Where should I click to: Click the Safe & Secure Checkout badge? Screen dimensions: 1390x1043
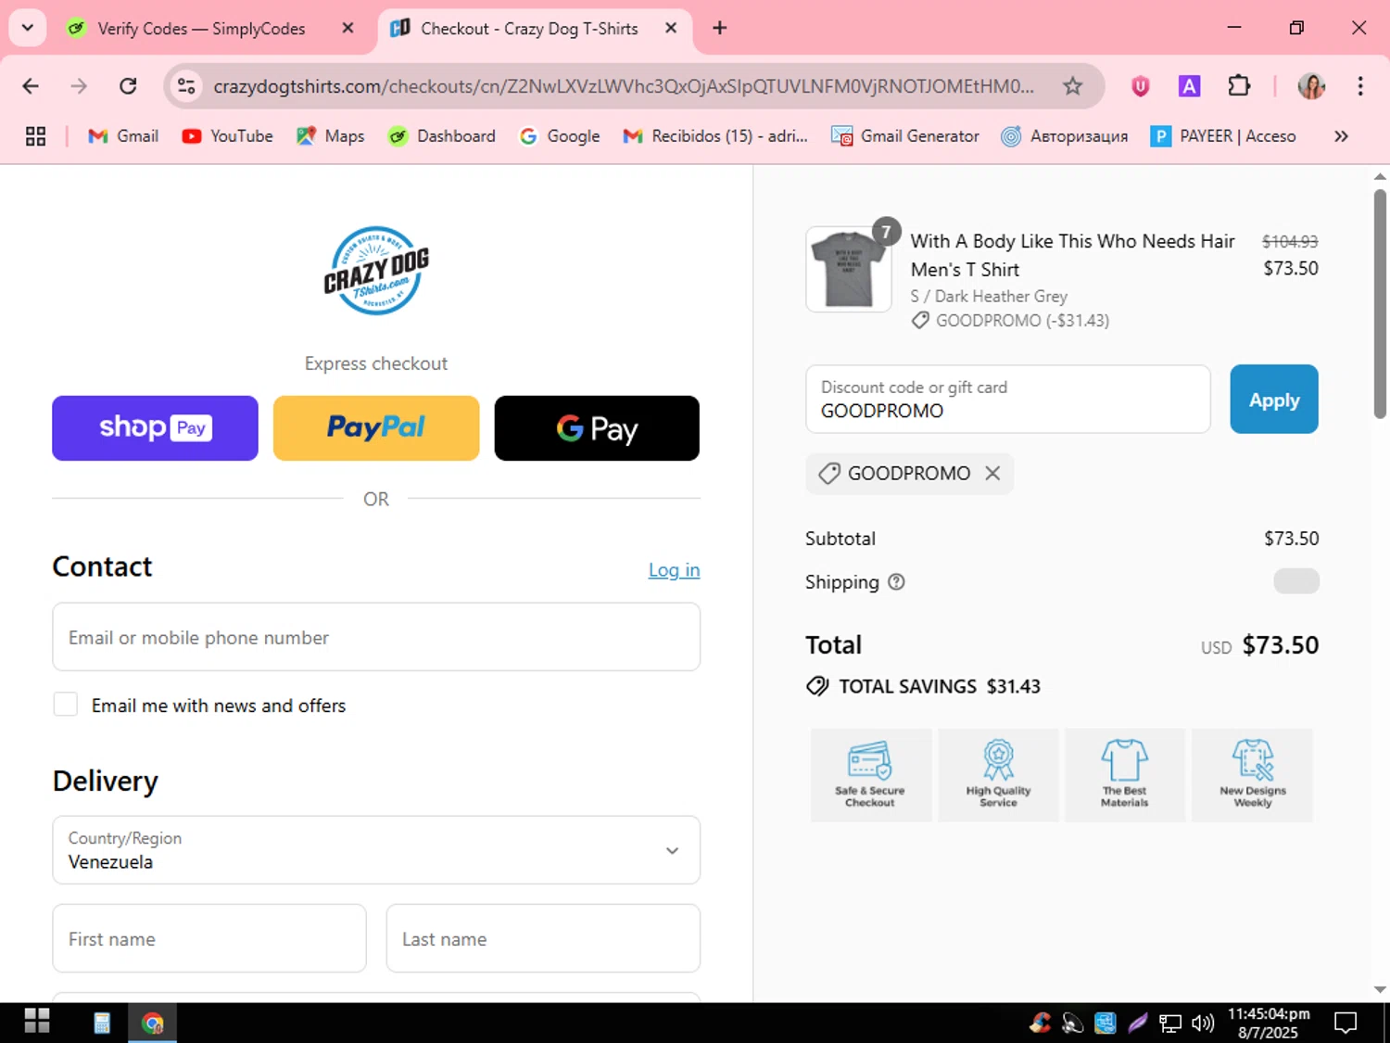tap(870, 775)
